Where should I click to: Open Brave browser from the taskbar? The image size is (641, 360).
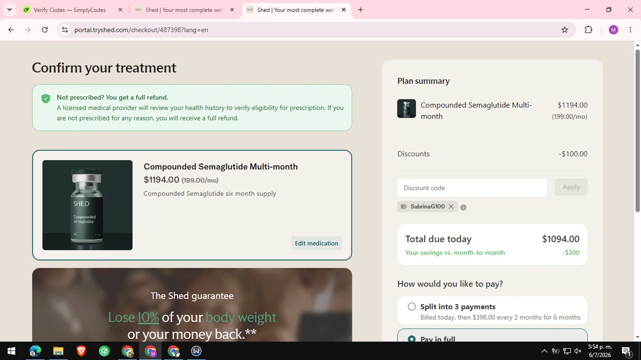81,351
